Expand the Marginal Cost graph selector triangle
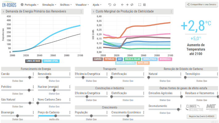The image size is (219, 123). pyautogui.click(x=94, y=11)
